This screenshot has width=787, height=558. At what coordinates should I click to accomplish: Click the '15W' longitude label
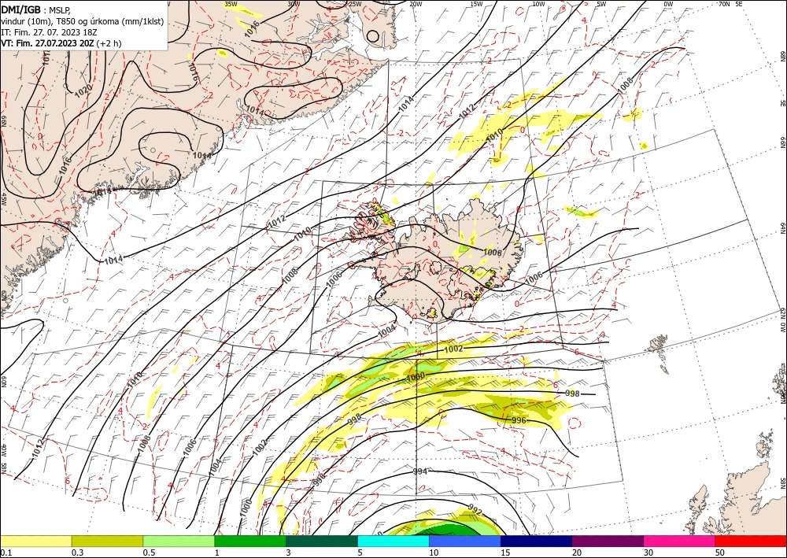pos(476,4)
